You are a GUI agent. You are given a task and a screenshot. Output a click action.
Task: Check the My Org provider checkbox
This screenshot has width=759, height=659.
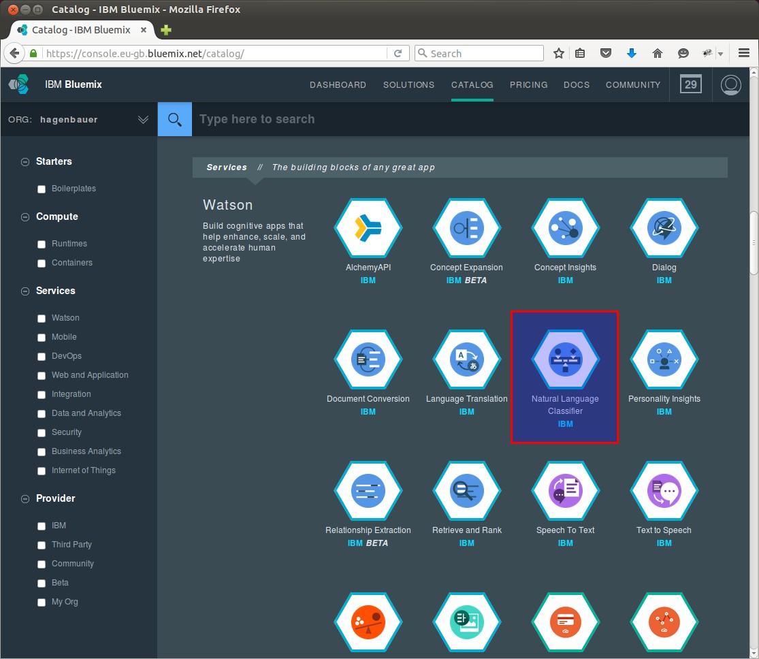pos(42,602)
